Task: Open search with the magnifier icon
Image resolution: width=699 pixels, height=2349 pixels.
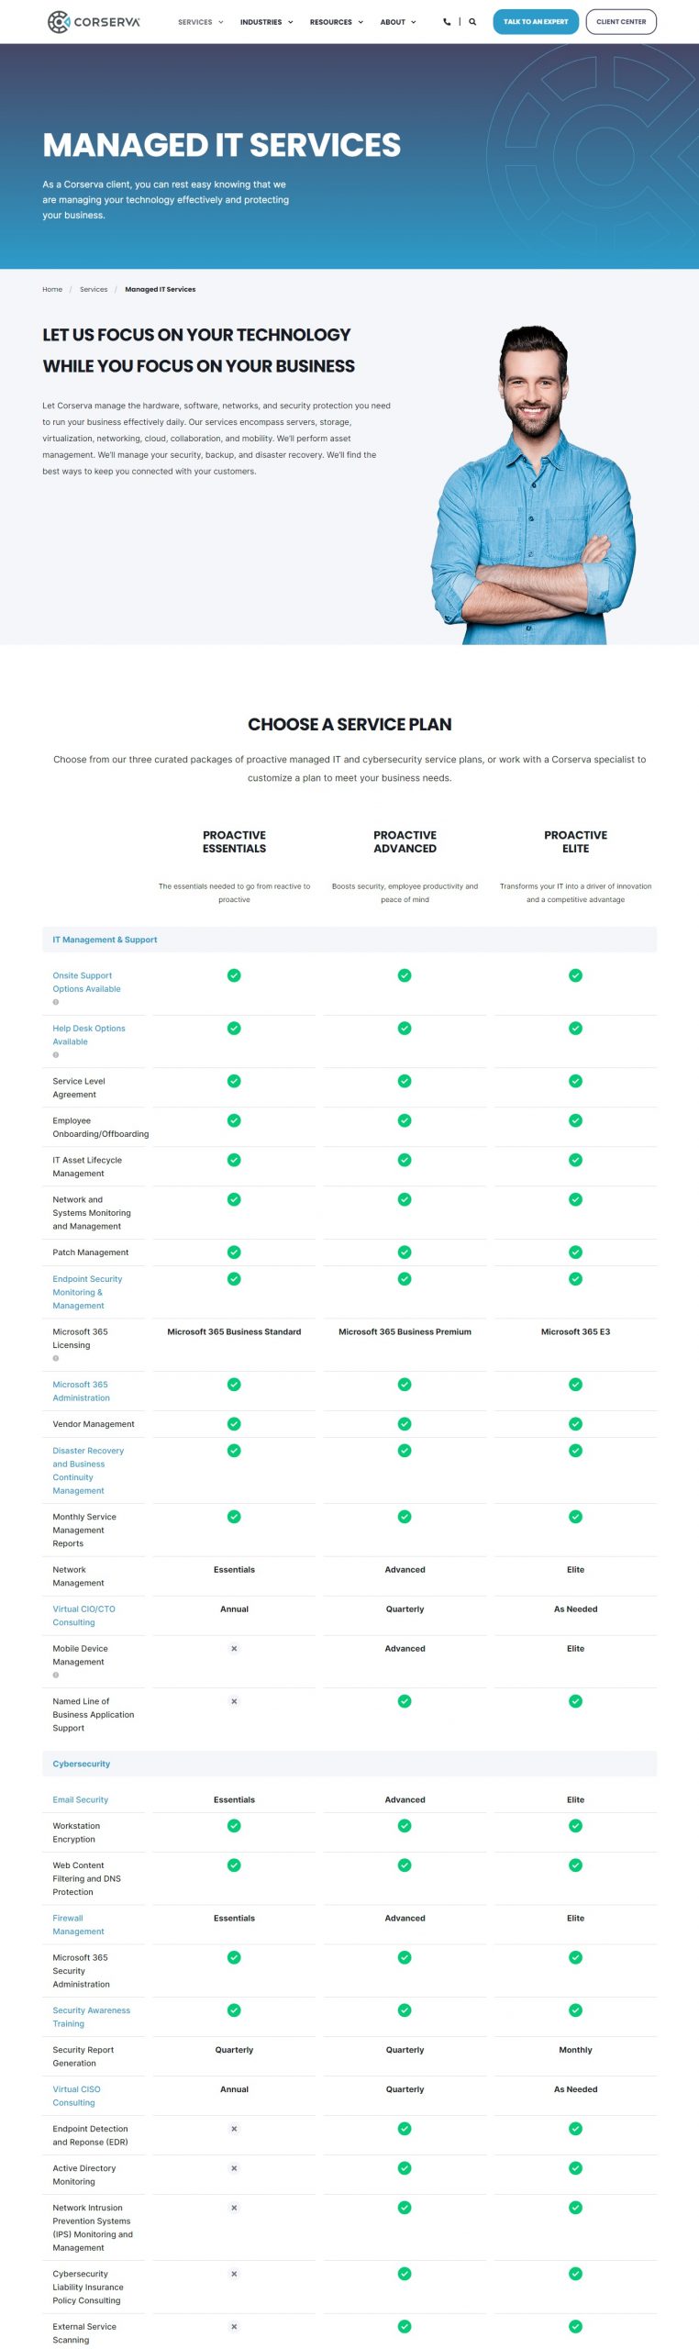Action: point(472,22)
